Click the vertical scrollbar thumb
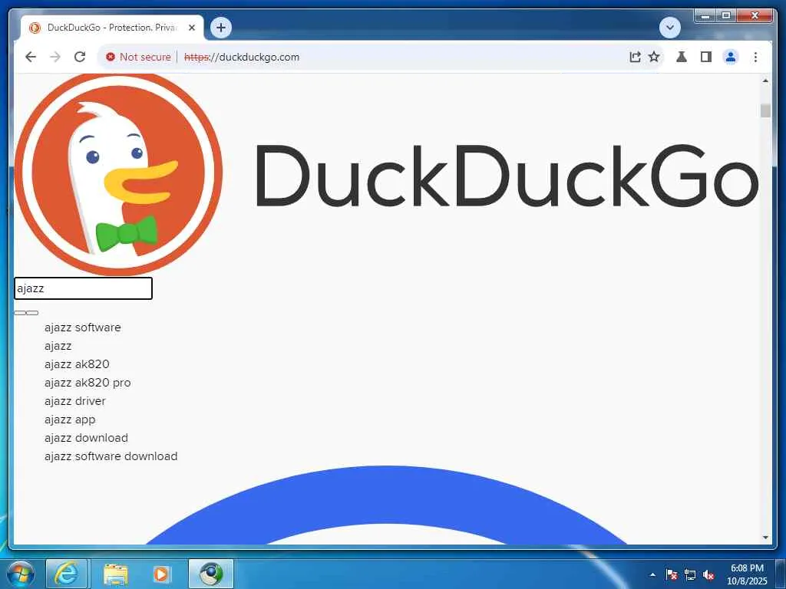 click(x=765, y=110)
